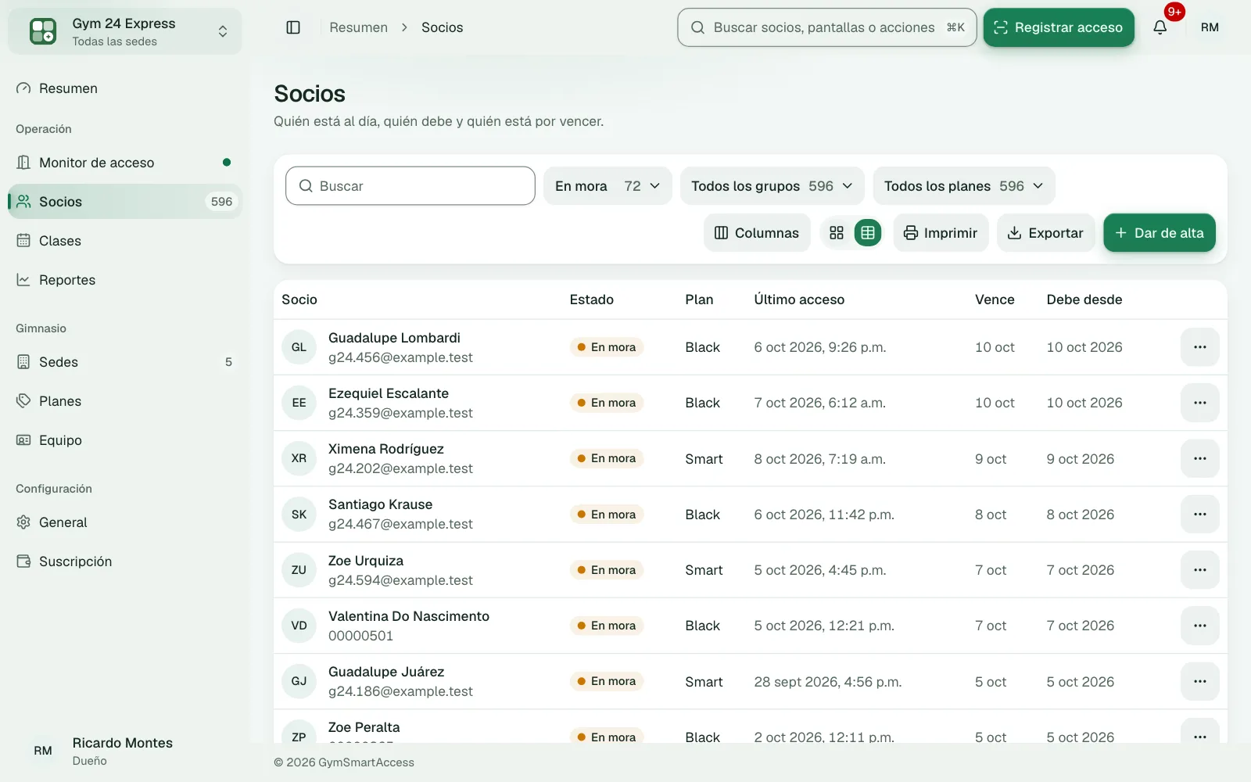Click Dar de alta button

point(1160,233)
